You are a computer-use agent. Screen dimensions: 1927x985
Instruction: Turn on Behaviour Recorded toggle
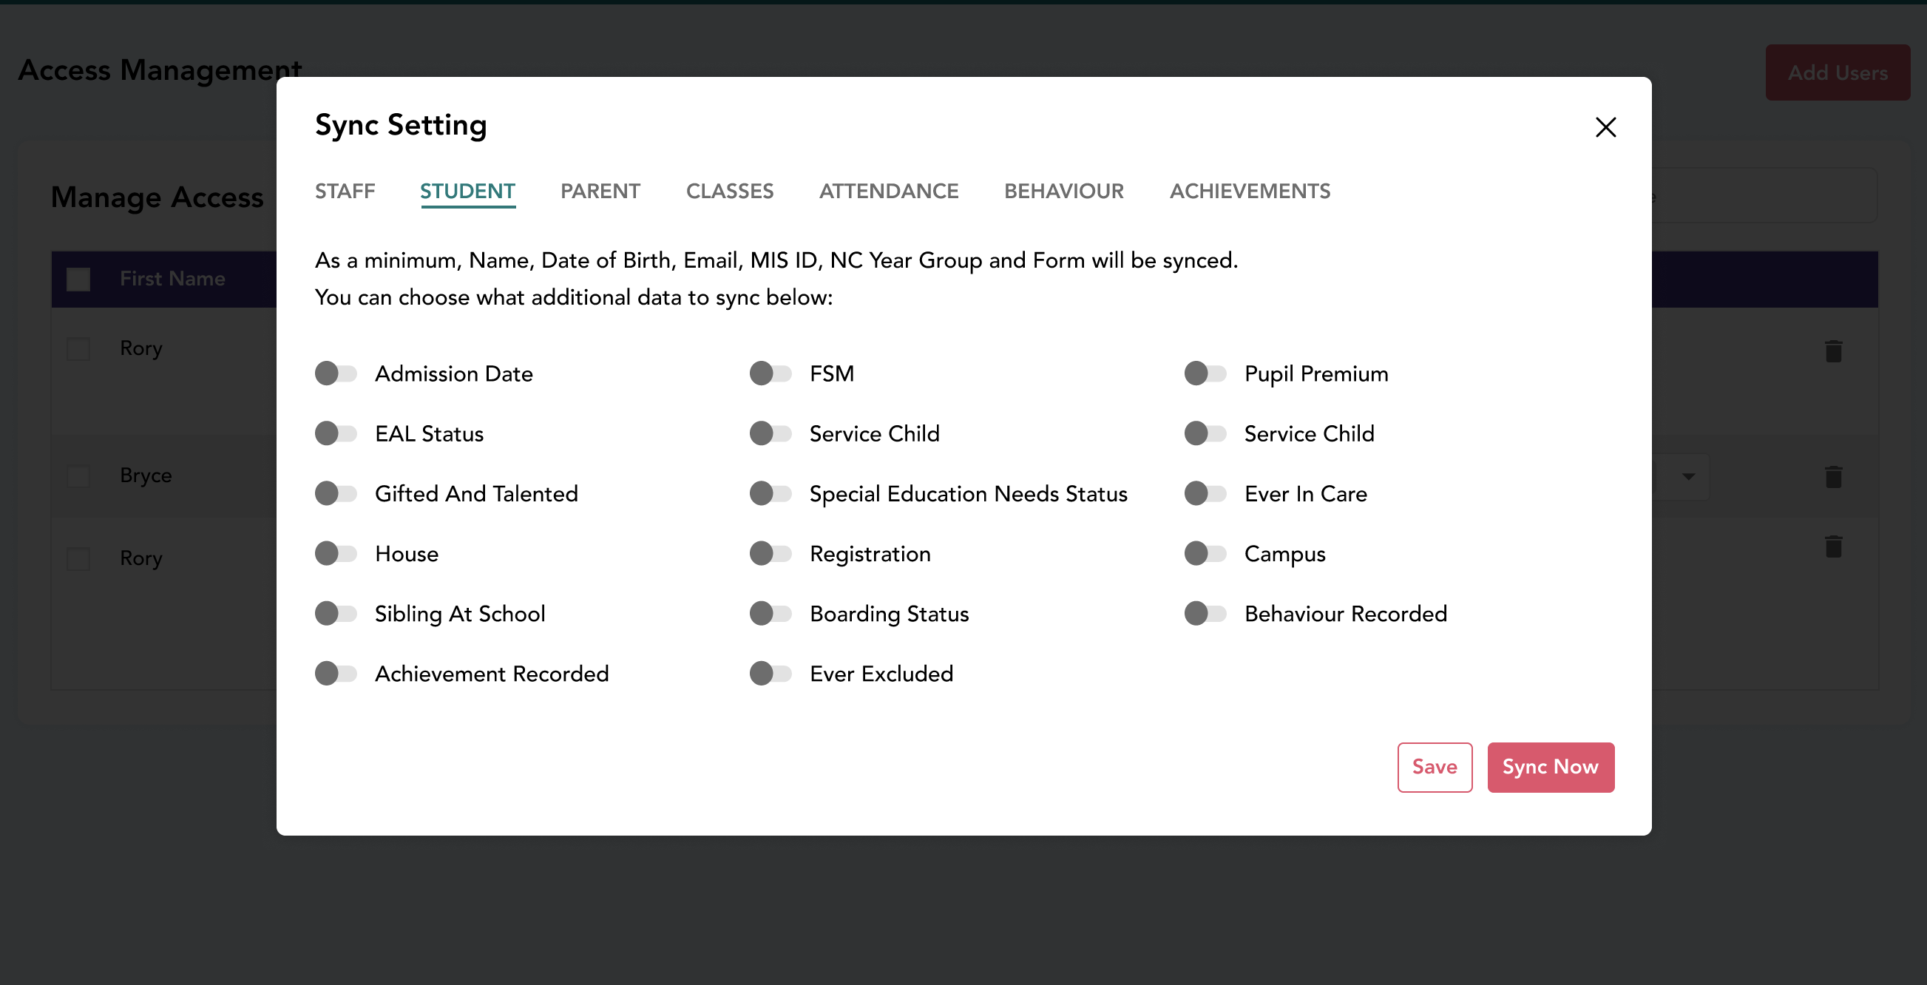[x=1205, y=613]
